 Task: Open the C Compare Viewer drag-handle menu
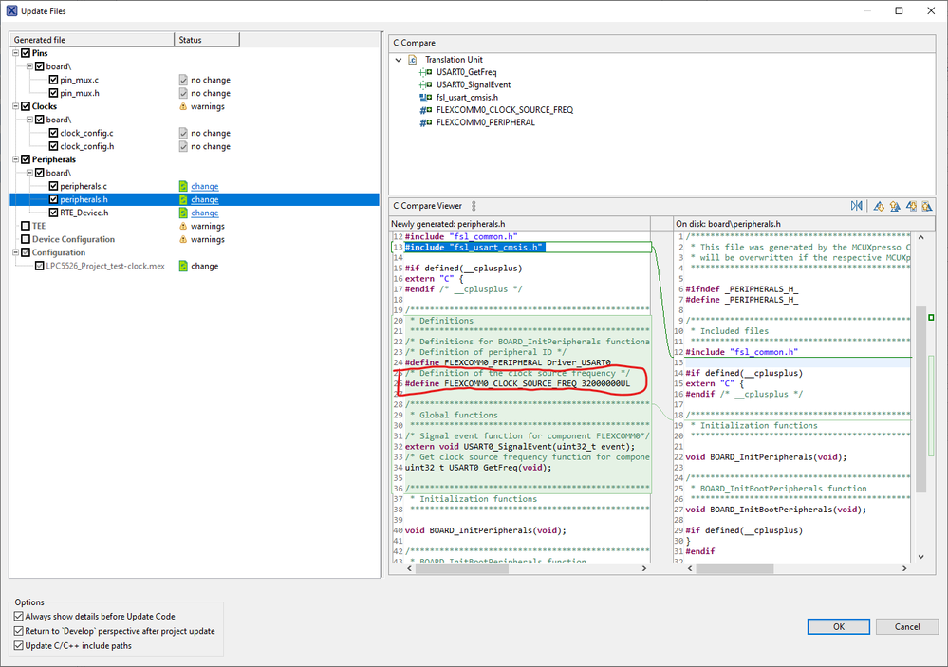click(x=474, y=206)
